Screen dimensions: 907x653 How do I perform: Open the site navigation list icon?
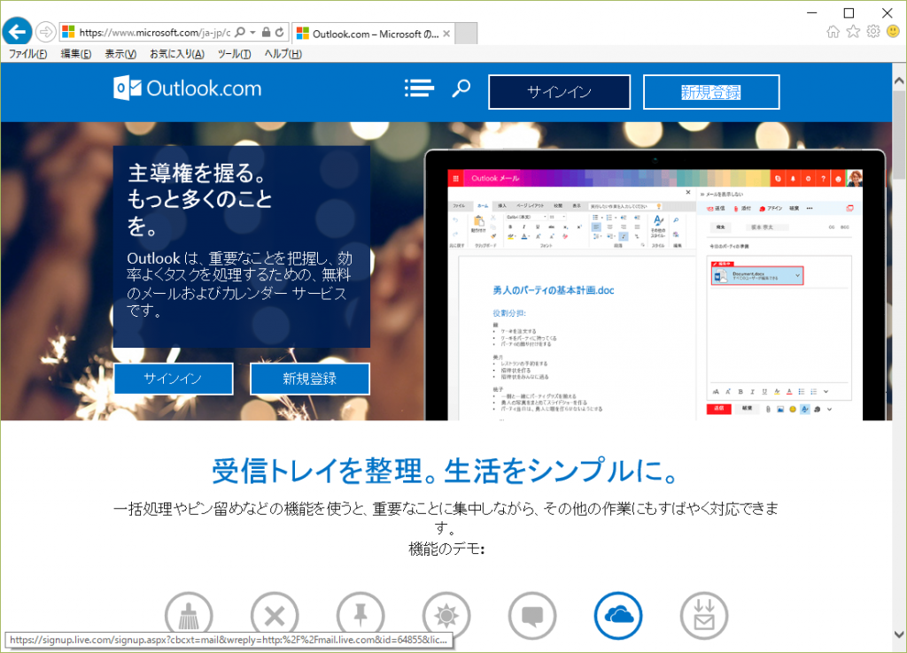pyautogui.click(x=419, y=88)
